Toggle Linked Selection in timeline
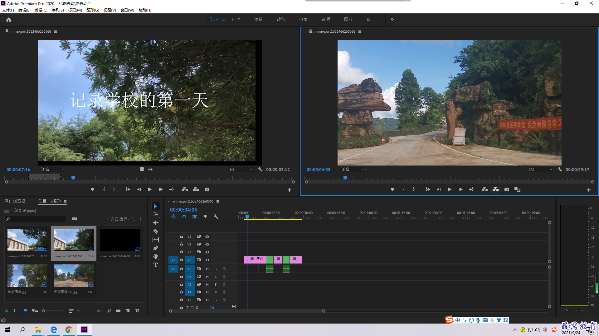This screenshot has height=336, width=599. (195, 217)
